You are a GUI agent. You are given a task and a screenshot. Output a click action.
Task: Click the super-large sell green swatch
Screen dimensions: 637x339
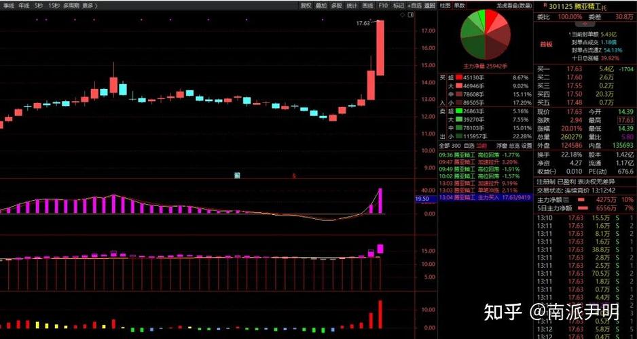[x=458, y=111]
